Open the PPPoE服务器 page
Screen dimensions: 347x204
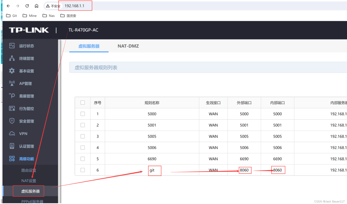[32, 201]
